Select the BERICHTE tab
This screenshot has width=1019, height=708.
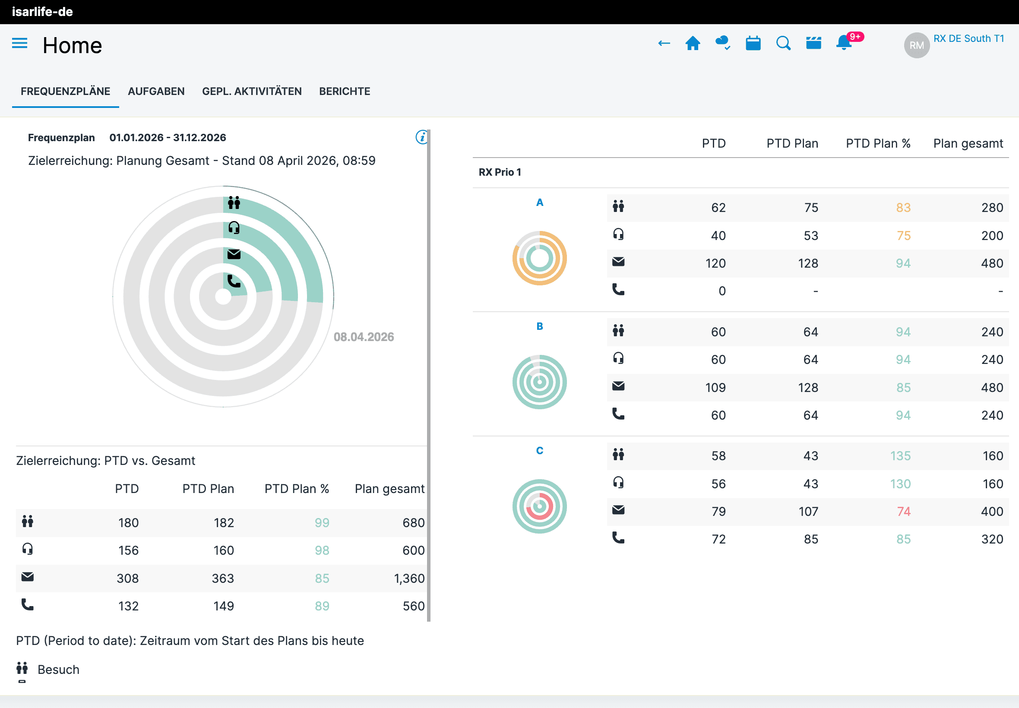tap(344, 92)
